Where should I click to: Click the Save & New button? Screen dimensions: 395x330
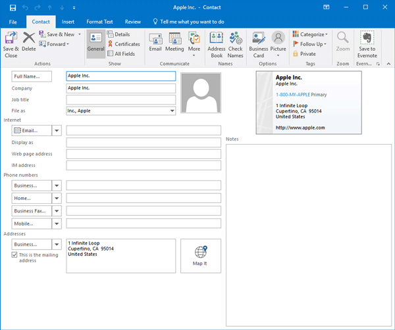click(57, 34)
